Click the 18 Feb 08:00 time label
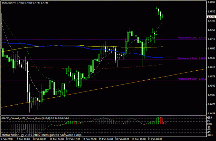Screen dimensions: 216x141 click(x=122, y=139)
